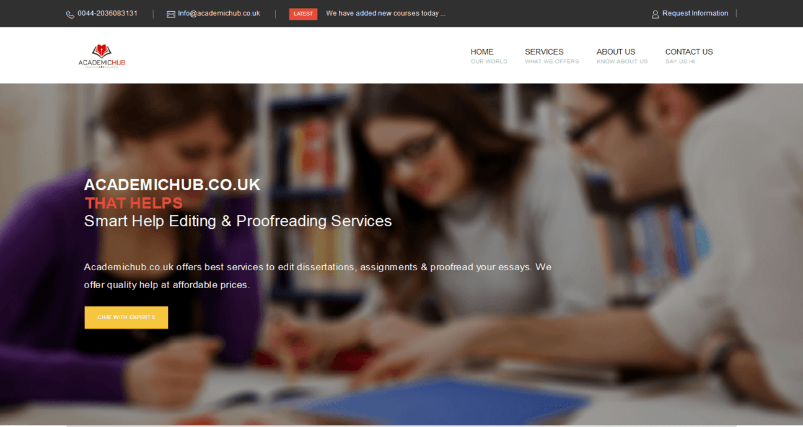Click Smart Help Editing & Proofreading heading
The image size is (803, 427).
click(238, 221)
